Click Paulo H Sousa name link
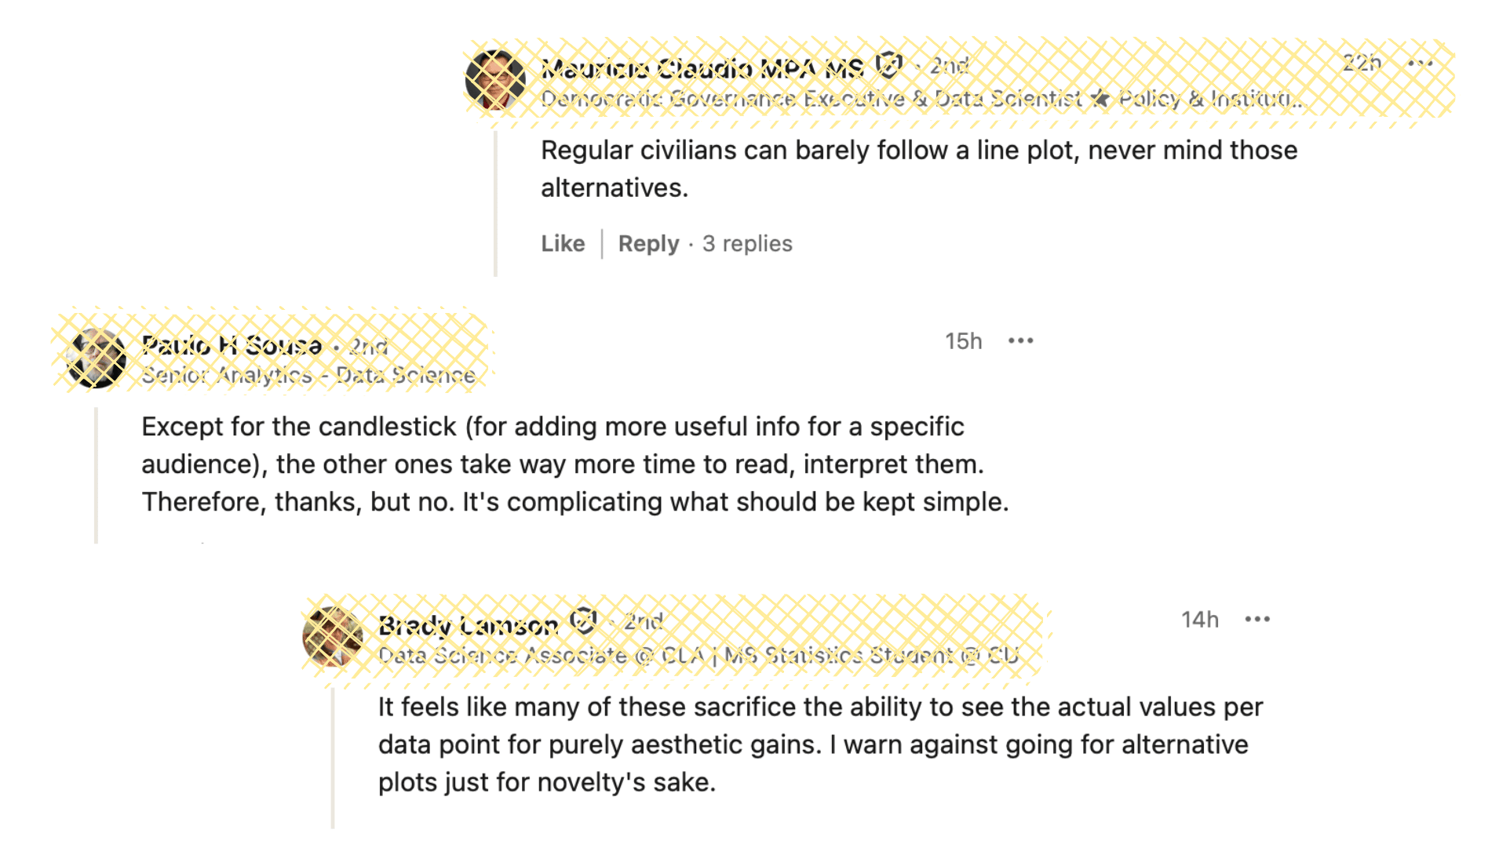The image size is (1510, 866). [232, 345]
